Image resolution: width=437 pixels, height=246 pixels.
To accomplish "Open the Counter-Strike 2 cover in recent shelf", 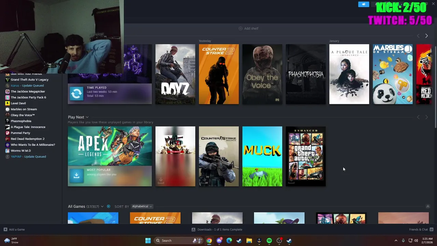I will (219, 74).
